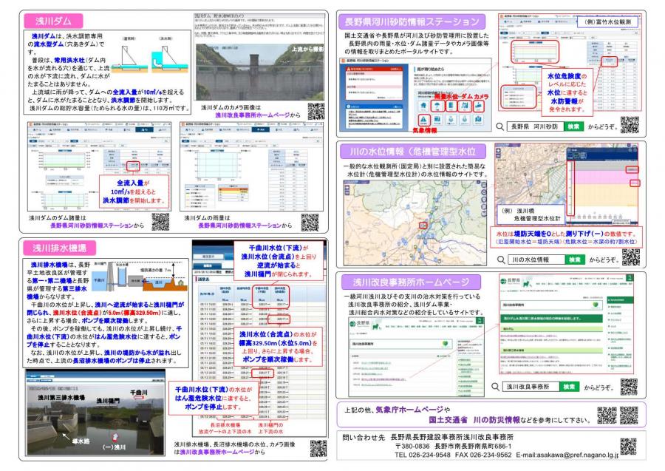The image size is (665, 471).
Task: Click the 長野県 河川砂防 search field
Action: coord(535,126)
